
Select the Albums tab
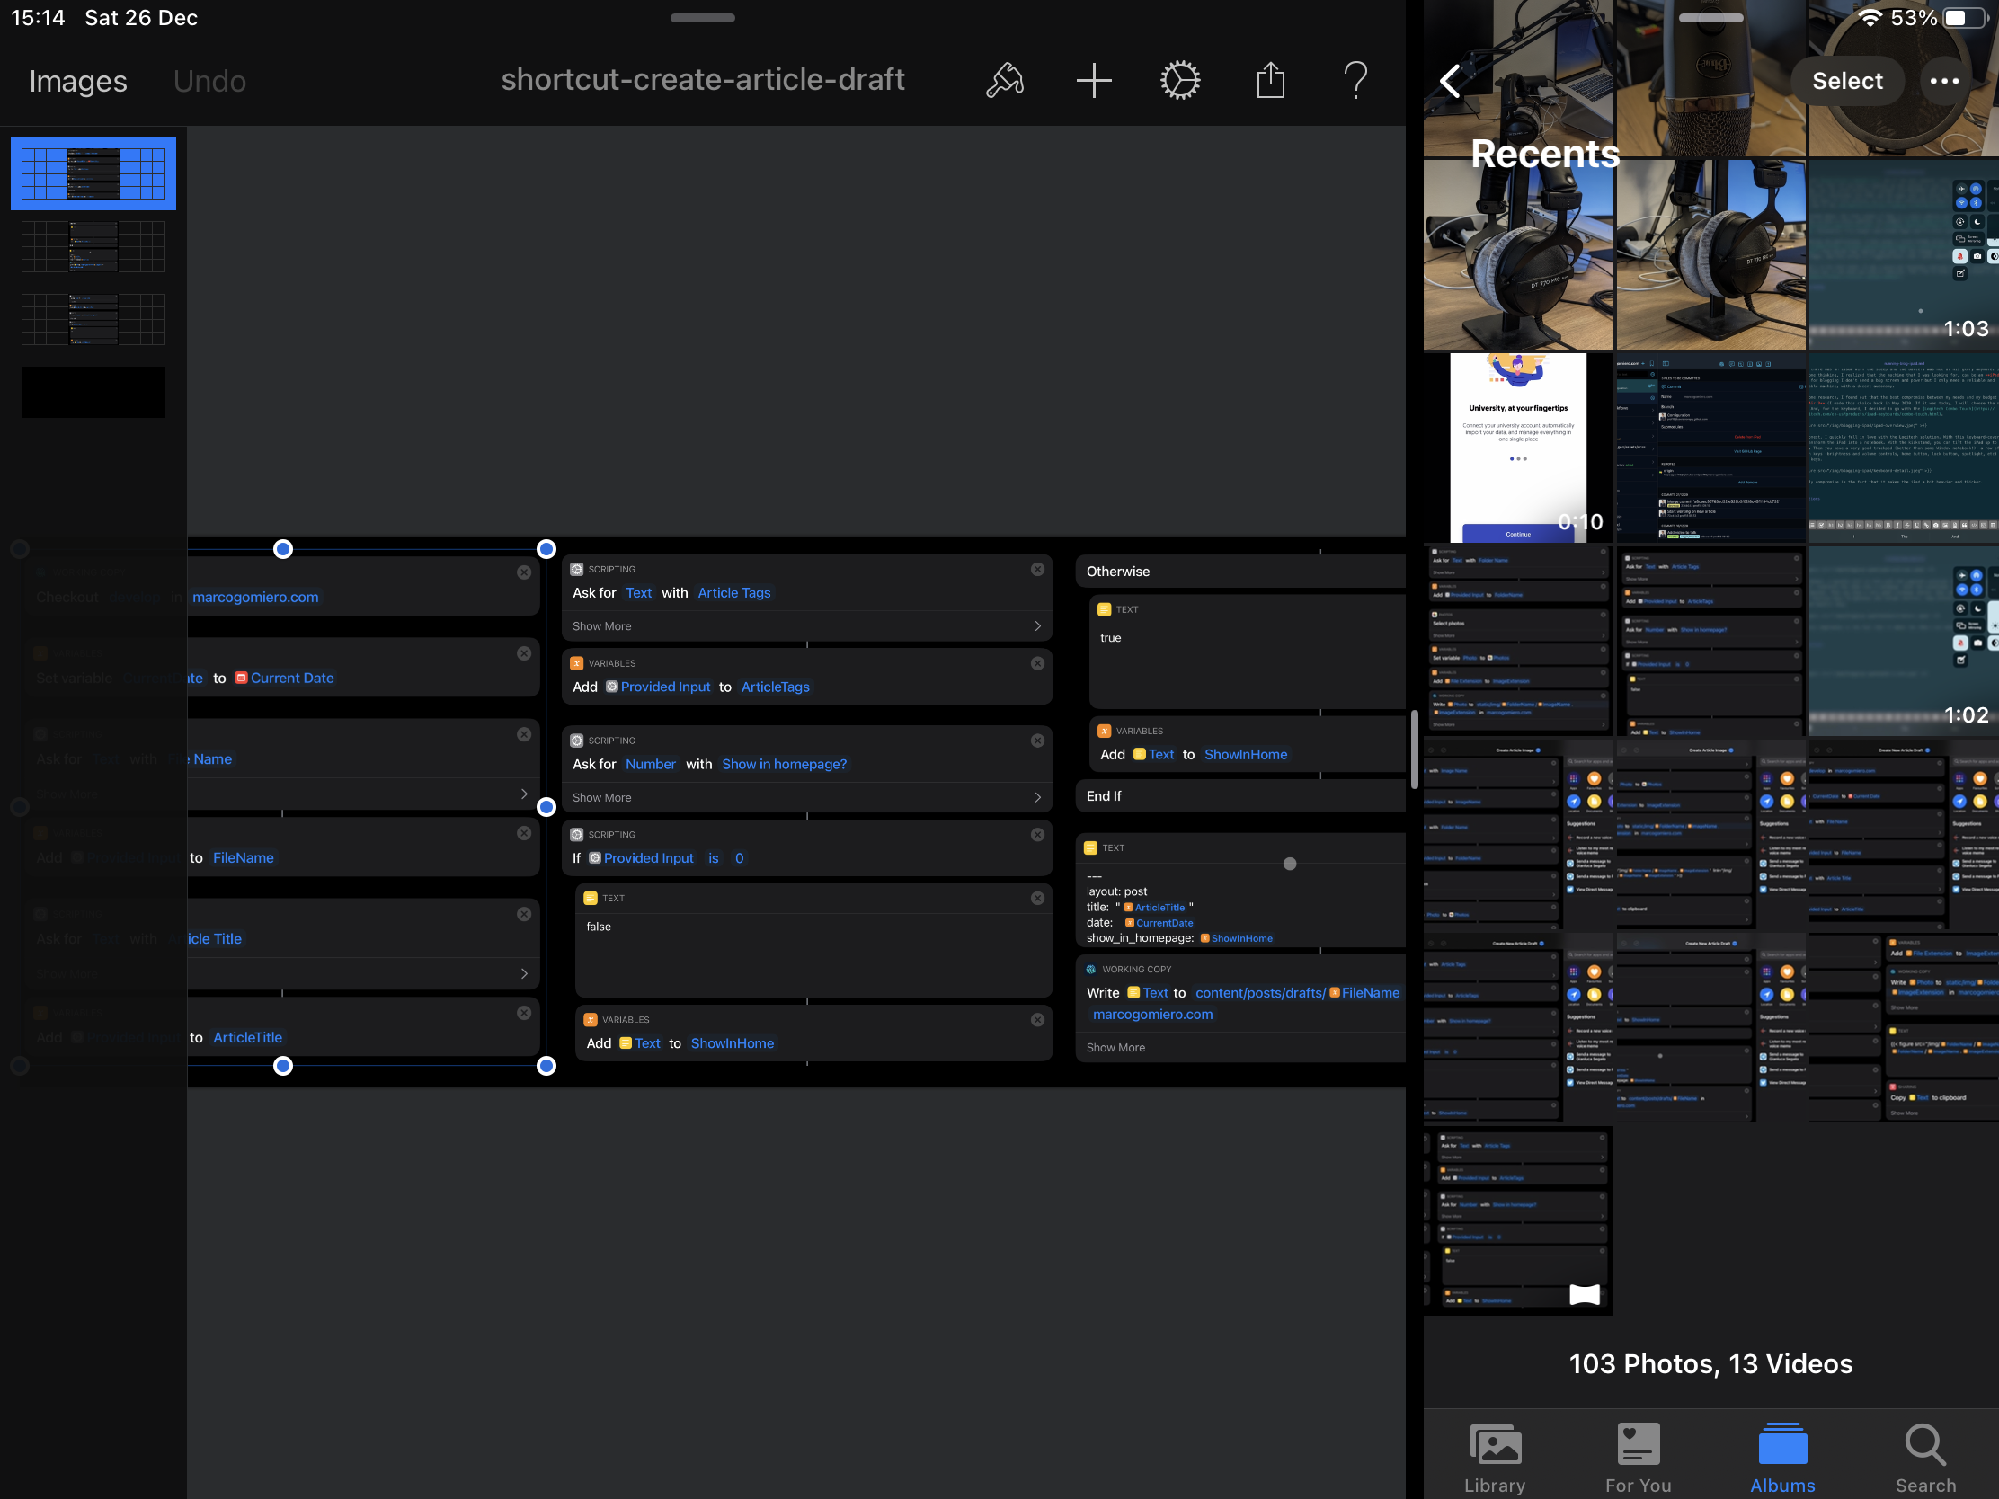(1782, 1458)
